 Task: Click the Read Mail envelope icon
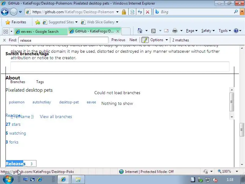166,31
